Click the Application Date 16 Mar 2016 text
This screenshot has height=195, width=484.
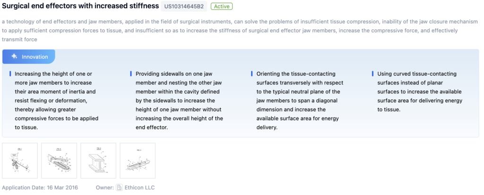40,187
